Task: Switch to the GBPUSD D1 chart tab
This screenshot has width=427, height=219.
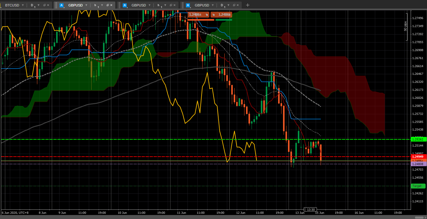Action: pos(202,5)
